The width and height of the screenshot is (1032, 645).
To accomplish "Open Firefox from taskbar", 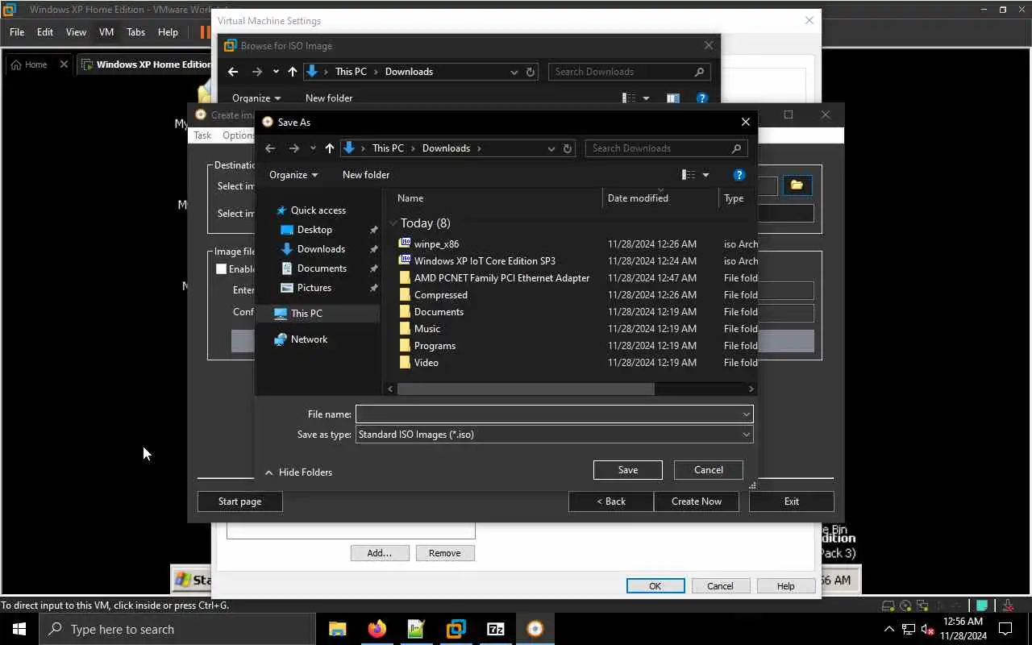I will 377,629.
